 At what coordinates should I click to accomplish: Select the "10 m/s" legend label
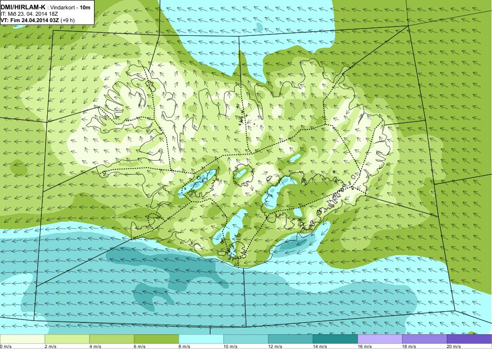click(x=231, y=347)
